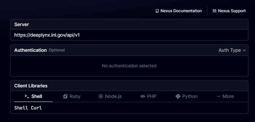Switch to the PHP client library tab
The image size is (255, 122).
pos(148,96)
